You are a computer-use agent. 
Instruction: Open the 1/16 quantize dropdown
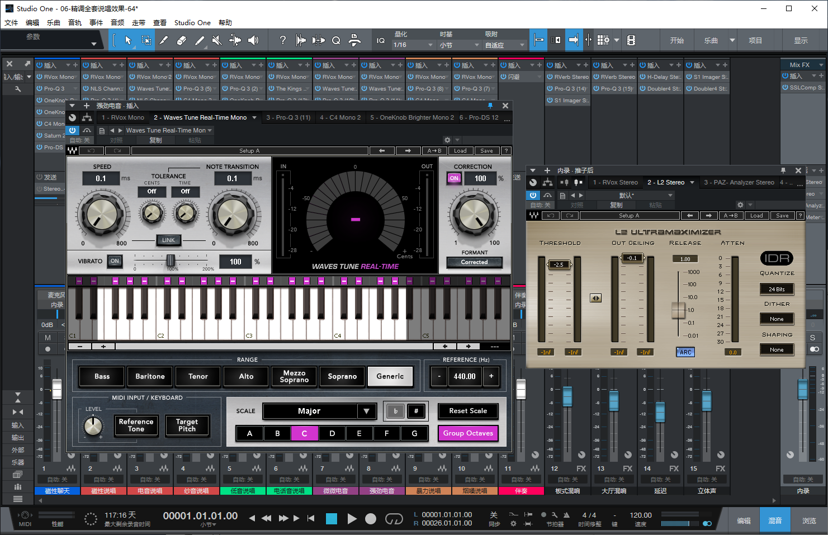click(413, 45)
